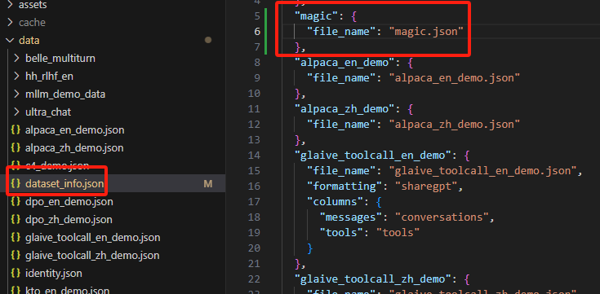Click JSON icon beside identity.json
Screen dimensions: 600x294
point(16,274)
